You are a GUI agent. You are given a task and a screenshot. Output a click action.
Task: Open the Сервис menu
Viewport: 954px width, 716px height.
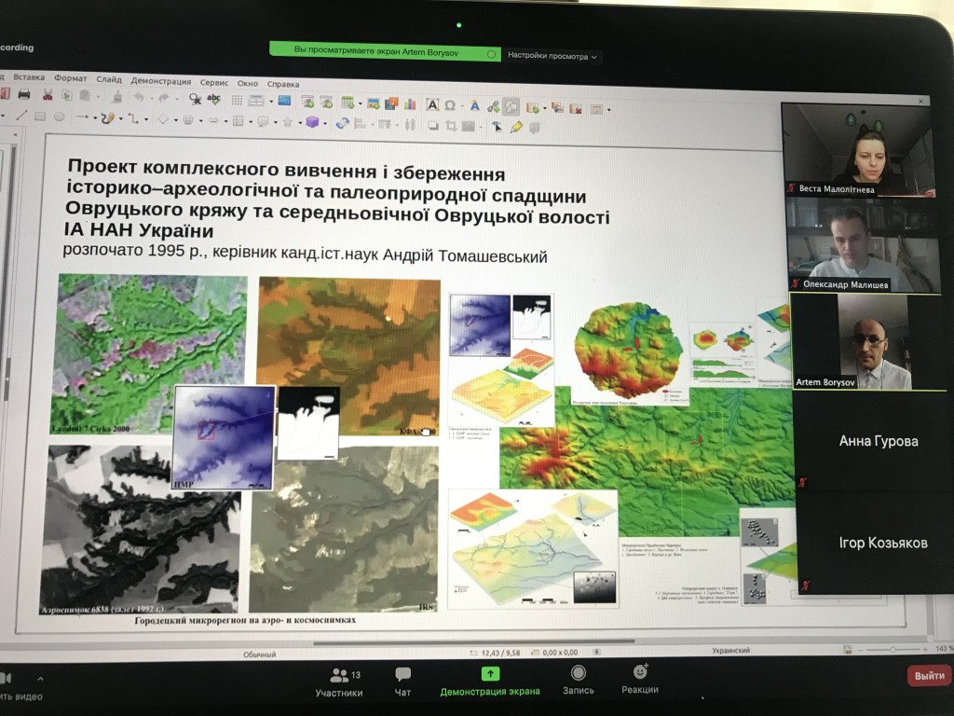click(214, 82)
